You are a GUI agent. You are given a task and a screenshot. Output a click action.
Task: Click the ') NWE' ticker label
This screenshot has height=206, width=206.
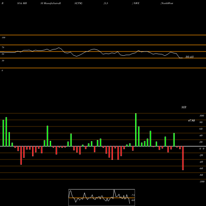136,3
